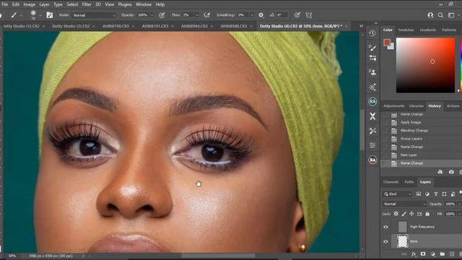Click the white X plugin icon in dock

372,116
